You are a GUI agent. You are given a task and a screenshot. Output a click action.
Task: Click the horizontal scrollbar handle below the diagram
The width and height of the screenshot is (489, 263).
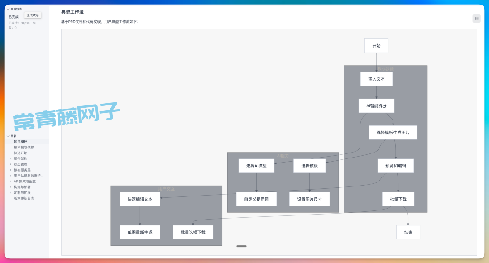click(x=241, y=246)
